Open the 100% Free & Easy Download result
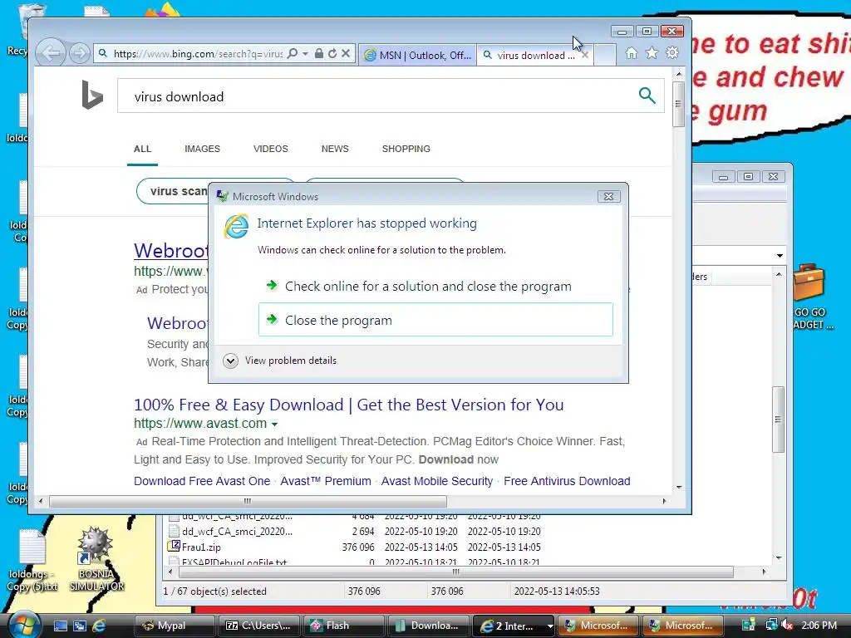Image resolution: width=851 pixels, height=638 pixels. coord(348,405)
